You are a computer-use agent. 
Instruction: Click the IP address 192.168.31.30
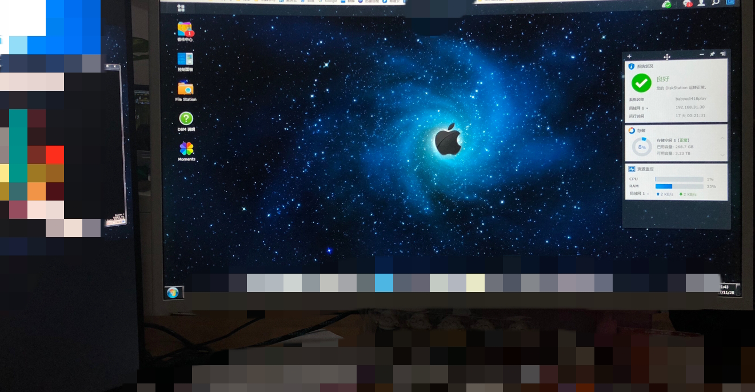coord(690,107)
